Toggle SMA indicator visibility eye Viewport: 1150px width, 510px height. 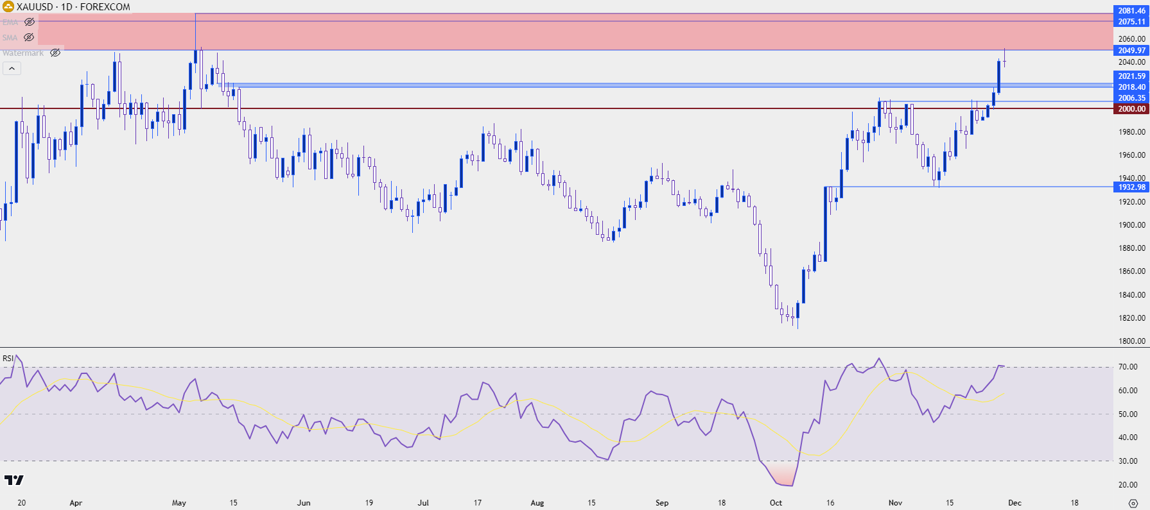coord(29,37)
